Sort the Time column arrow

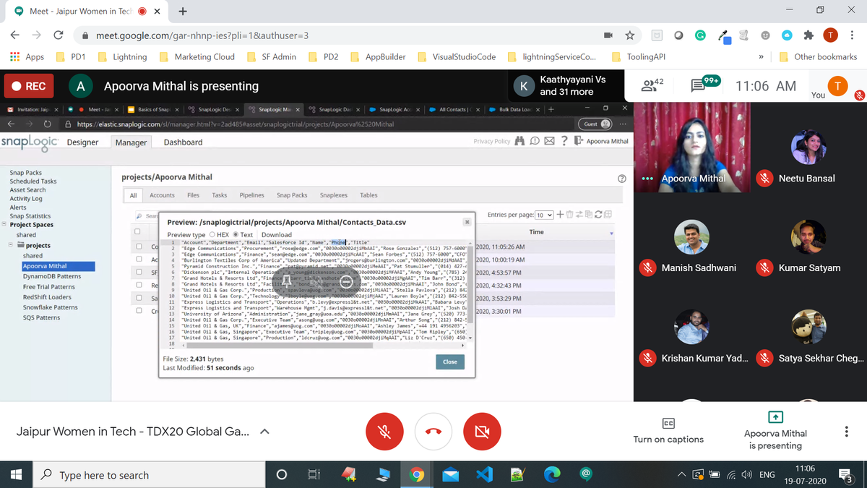point(611,234)
